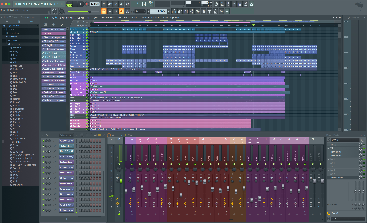367x223 pixels.
Task: Open the Automation channel filter dropdown
Action: coord(66,135)
